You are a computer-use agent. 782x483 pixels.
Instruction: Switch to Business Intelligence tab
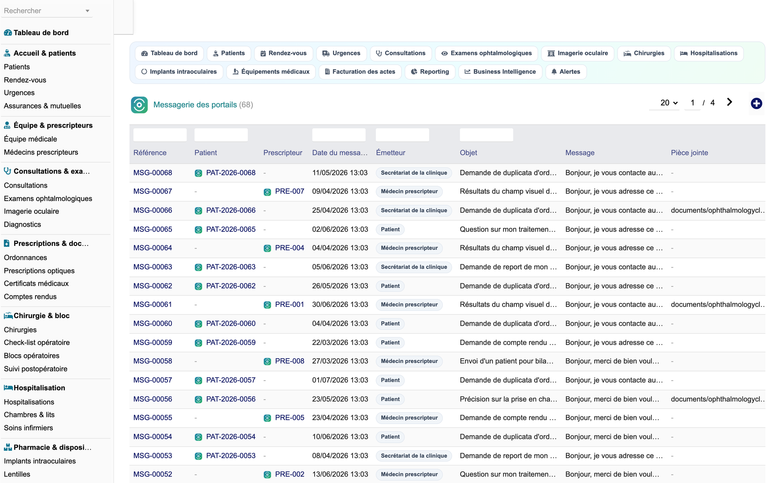[x=500, y=72]
